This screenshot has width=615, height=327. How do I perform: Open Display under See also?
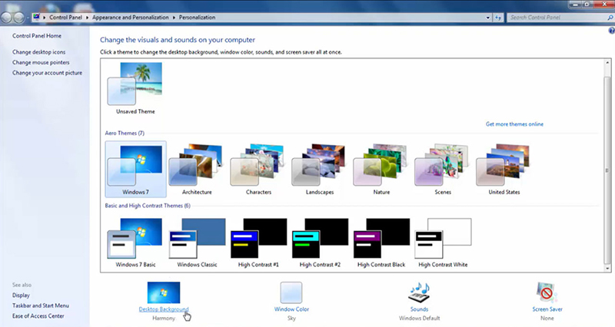pos(21,296)
